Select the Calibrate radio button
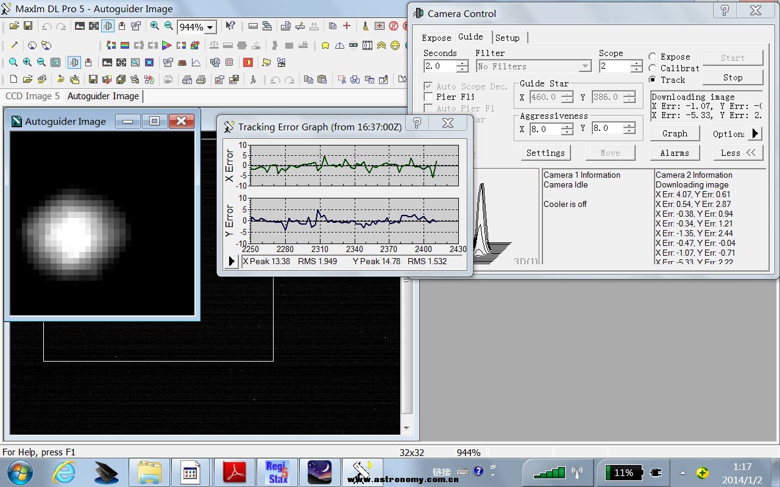 653,68
